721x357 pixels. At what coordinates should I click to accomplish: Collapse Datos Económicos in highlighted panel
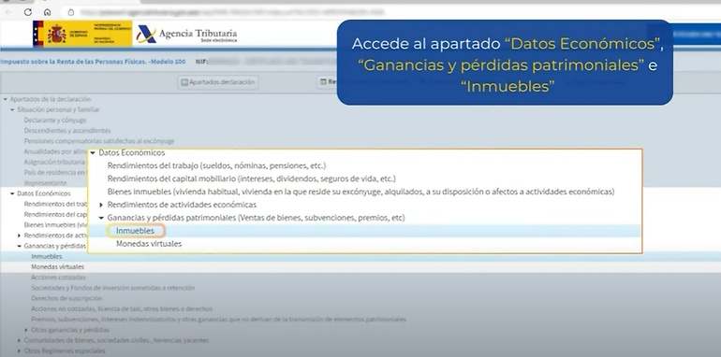[93, 153]
